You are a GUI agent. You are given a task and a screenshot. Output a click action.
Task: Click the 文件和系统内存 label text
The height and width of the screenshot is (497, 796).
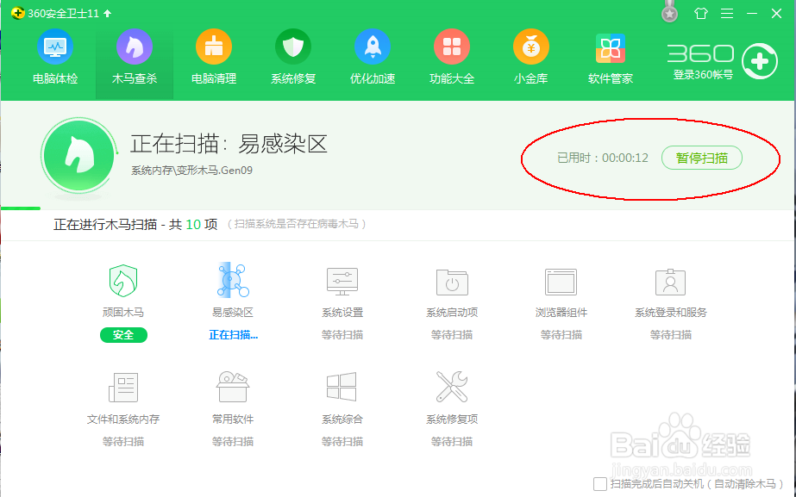click(x=123, y=419)
